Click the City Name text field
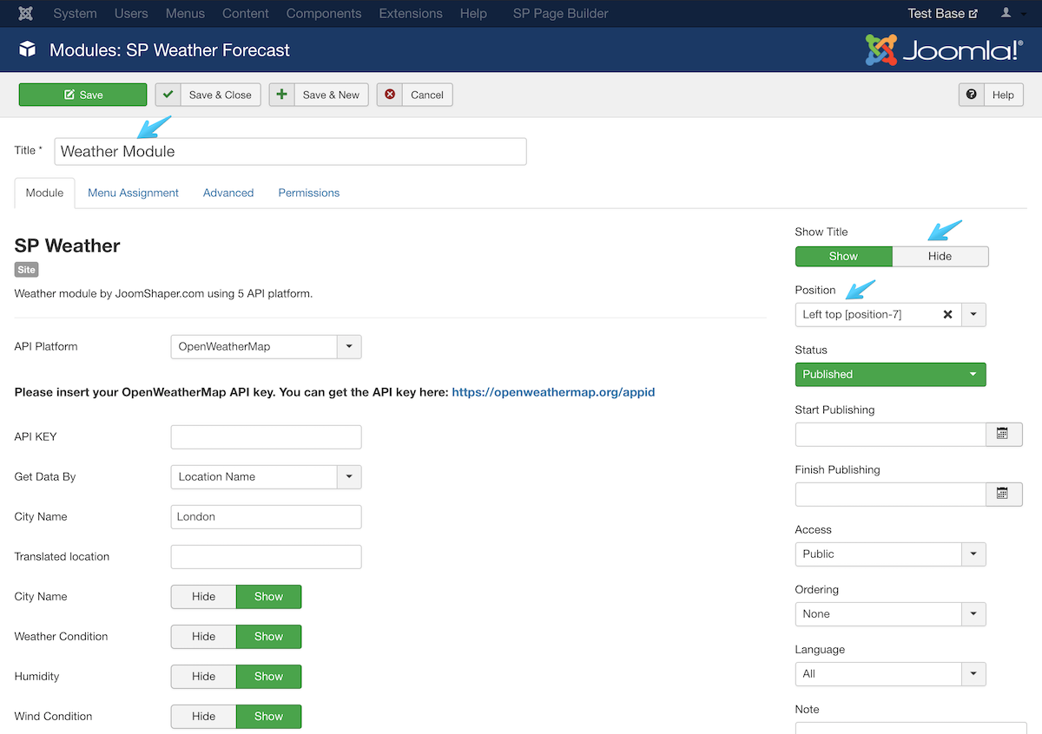This screenshot has width=1042, height=734. point(266,516)
